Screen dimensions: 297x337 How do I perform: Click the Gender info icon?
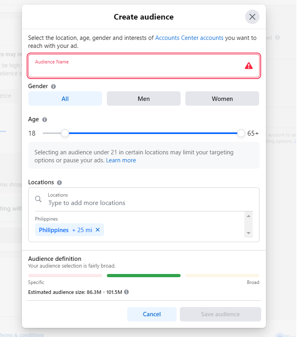pos(53,87)
